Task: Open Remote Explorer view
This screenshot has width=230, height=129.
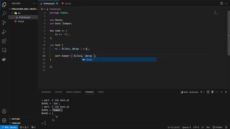Action: [4, 50]
